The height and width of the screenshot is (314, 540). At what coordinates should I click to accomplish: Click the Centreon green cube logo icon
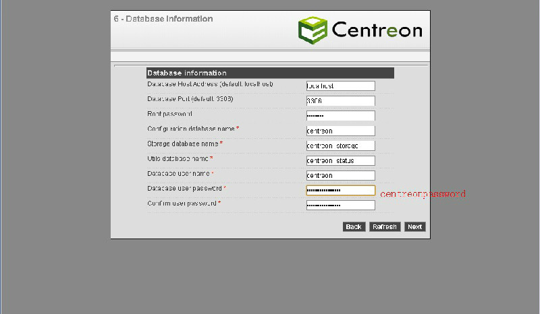[x=313, y=30]
